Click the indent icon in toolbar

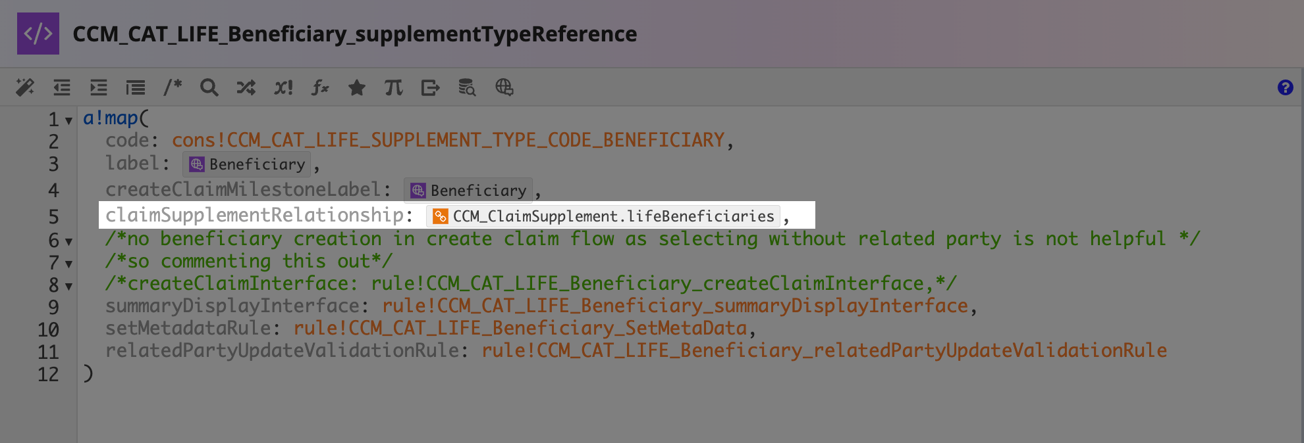99,87
